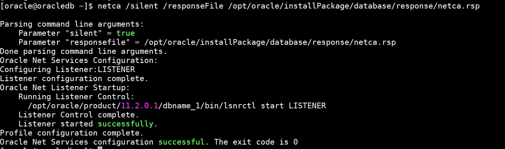Click the "Oracle Net Services Configuration:" line
This screenshot has width=505, height=149.
click(79, 60)
